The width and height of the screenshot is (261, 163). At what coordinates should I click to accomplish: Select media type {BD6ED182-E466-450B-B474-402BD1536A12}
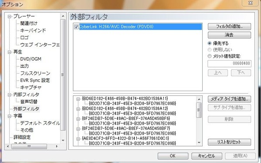(125, 109)
